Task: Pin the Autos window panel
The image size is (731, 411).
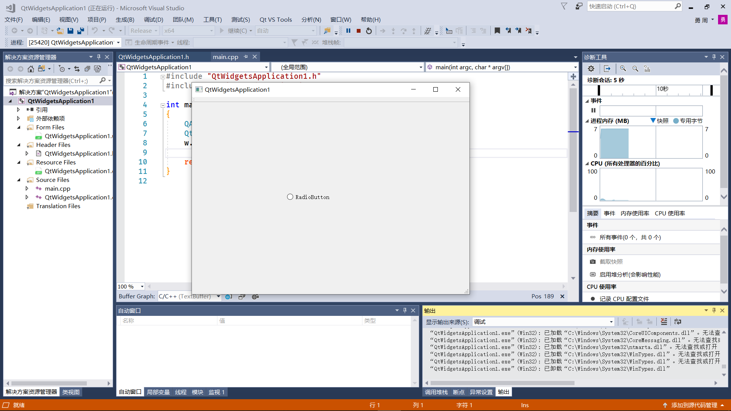Action: tap(405, 311)
